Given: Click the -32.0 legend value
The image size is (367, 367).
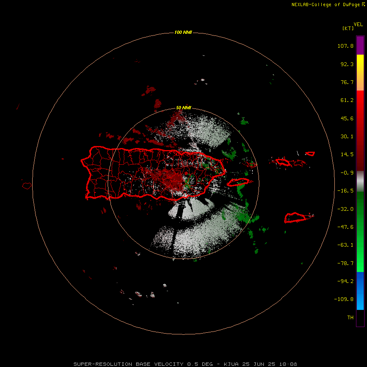Looking at the screenshot, I should pos(345,209).
